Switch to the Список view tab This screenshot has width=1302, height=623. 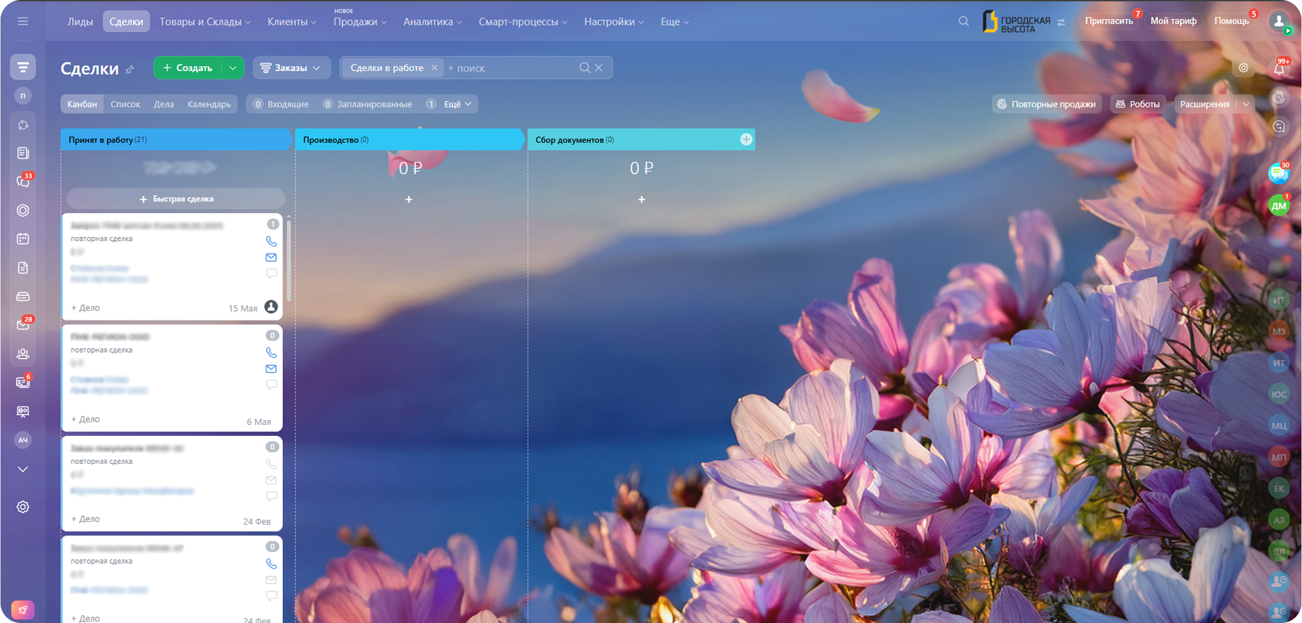125,104
